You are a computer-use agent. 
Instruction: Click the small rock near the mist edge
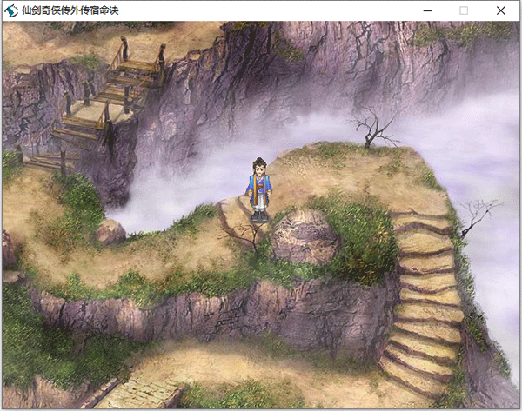[110, 232]
